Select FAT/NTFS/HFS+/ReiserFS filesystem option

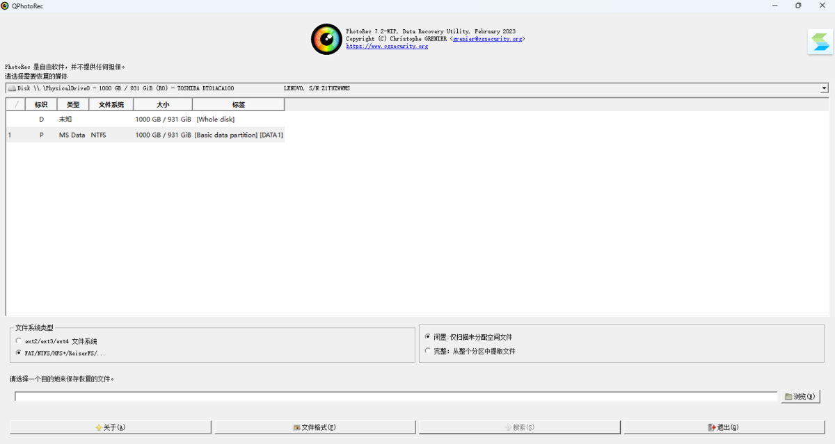[x=19, y=353]
